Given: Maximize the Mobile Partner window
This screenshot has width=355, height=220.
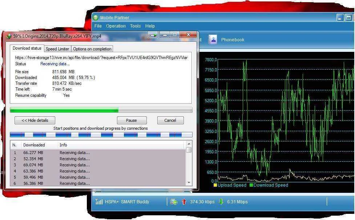Looking at the screenshot, I should (348, 18).
